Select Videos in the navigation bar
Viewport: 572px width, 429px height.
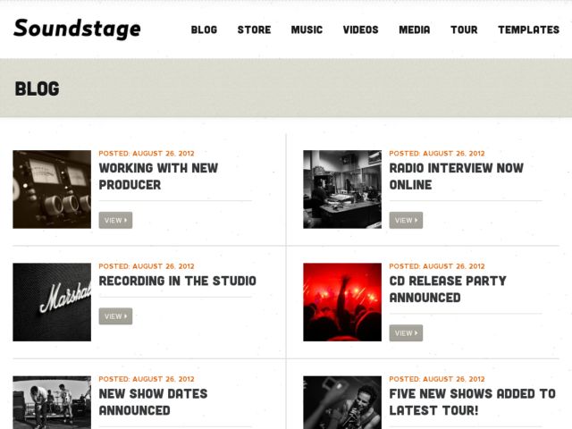pos(361,29)
